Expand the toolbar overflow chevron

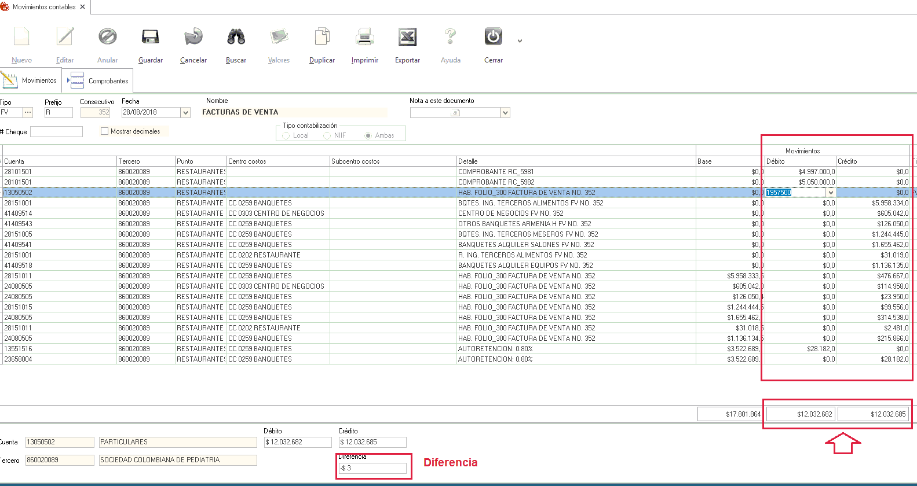point(520,41)
